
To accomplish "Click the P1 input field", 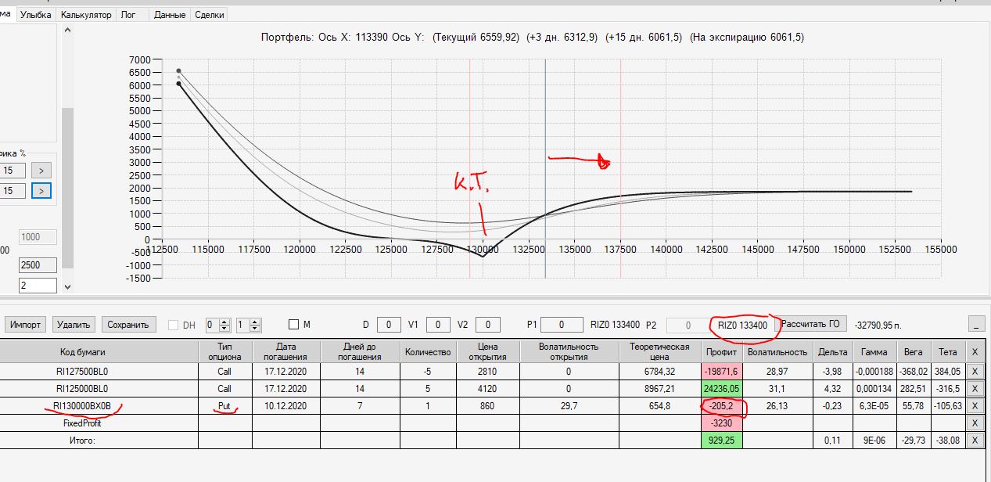I will tap(561, 324).
